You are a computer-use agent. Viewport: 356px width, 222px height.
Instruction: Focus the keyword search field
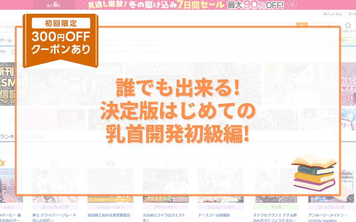148,27
